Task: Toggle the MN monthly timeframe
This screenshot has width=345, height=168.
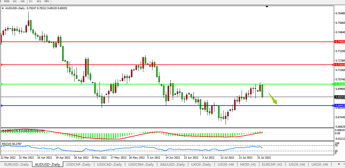Action: [x=46, y=1]
